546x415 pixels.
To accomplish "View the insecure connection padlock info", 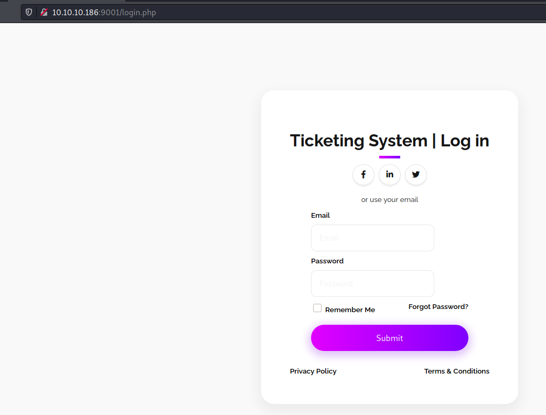I will (44, 12).
